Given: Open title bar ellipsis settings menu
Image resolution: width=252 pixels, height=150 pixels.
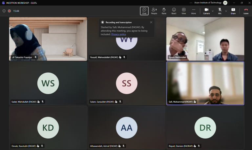Looking at the screenshot, I should (x=191, y=3).
